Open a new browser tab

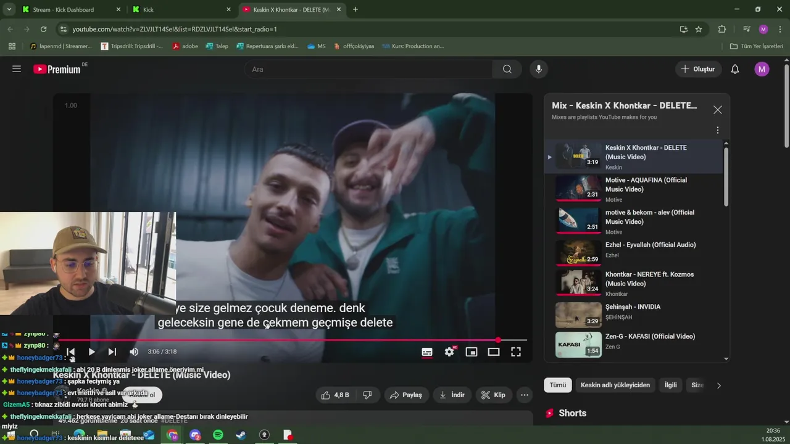tap(355, 9)
